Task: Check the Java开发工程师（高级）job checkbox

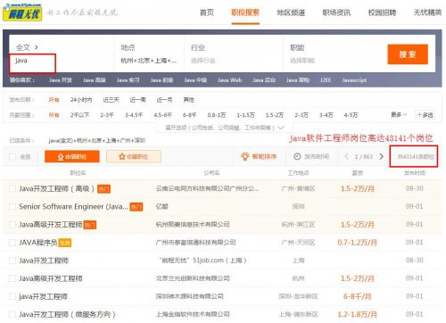Action: pyautogui.click(x=12, y=188)
